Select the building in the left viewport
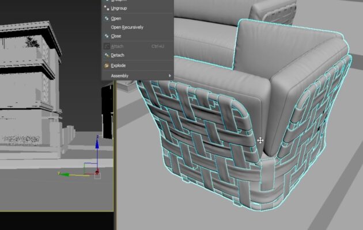 [35, 86]
